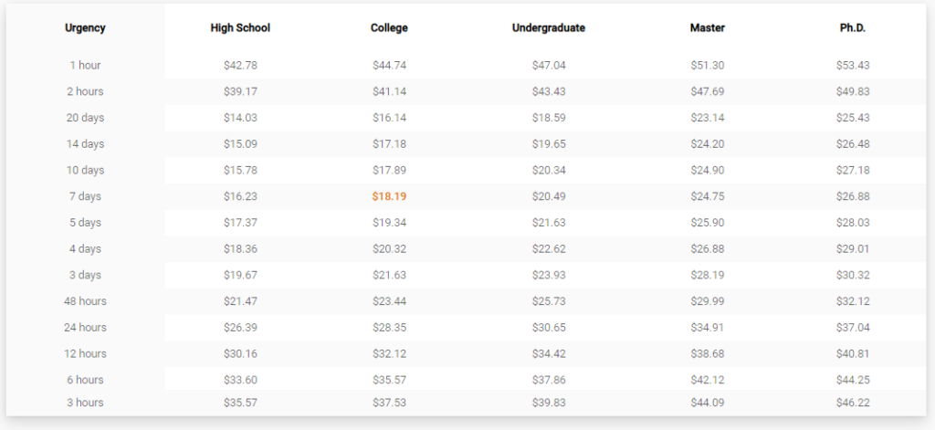935x430 pixels.
Task: Choose the Master column header
Action: [x=708, y=28]
